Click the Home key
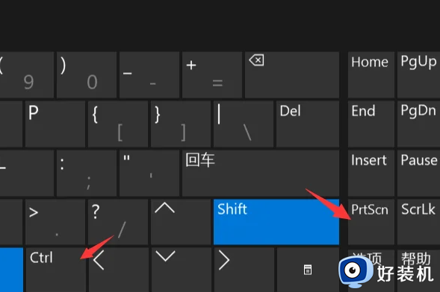Image resolution: width=440 pixels, height=292 pixels. pos(371,74)
